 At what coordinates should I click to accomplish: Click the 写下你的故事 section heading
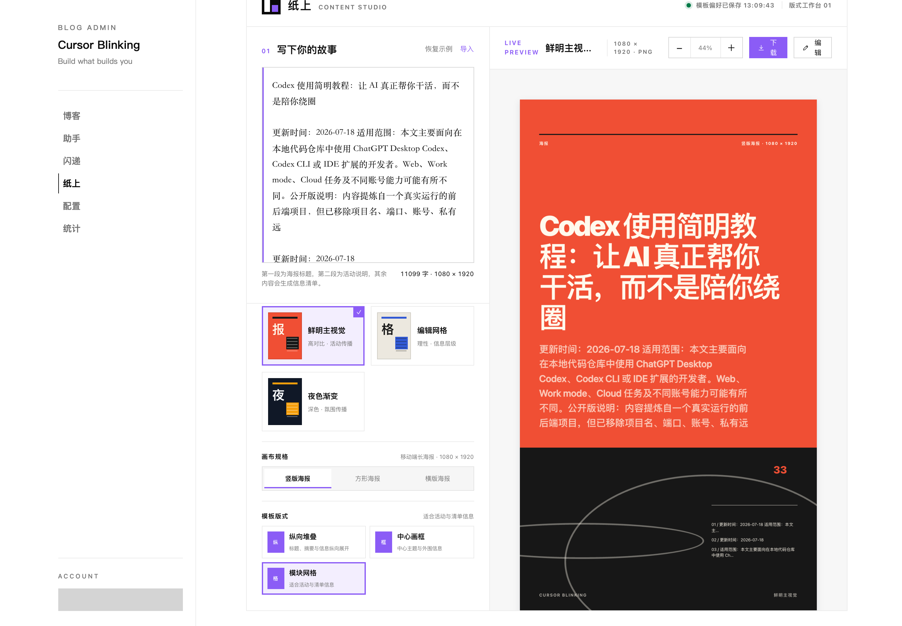point(307,50)
